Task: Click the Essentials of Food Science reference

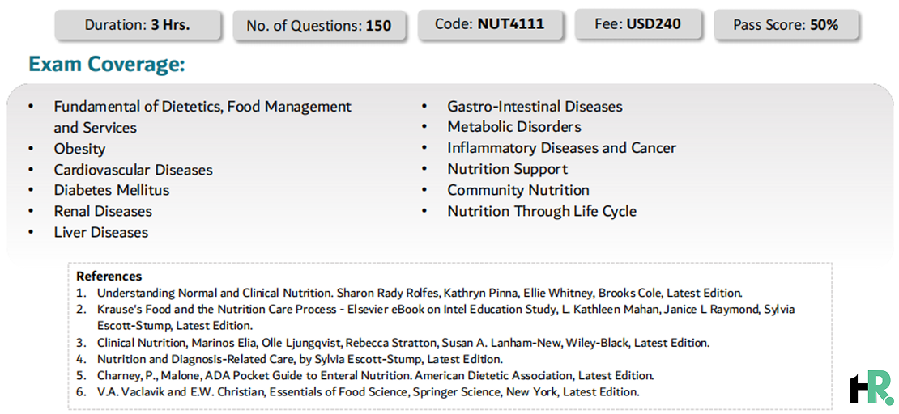Action: click(x=368, y=392)
